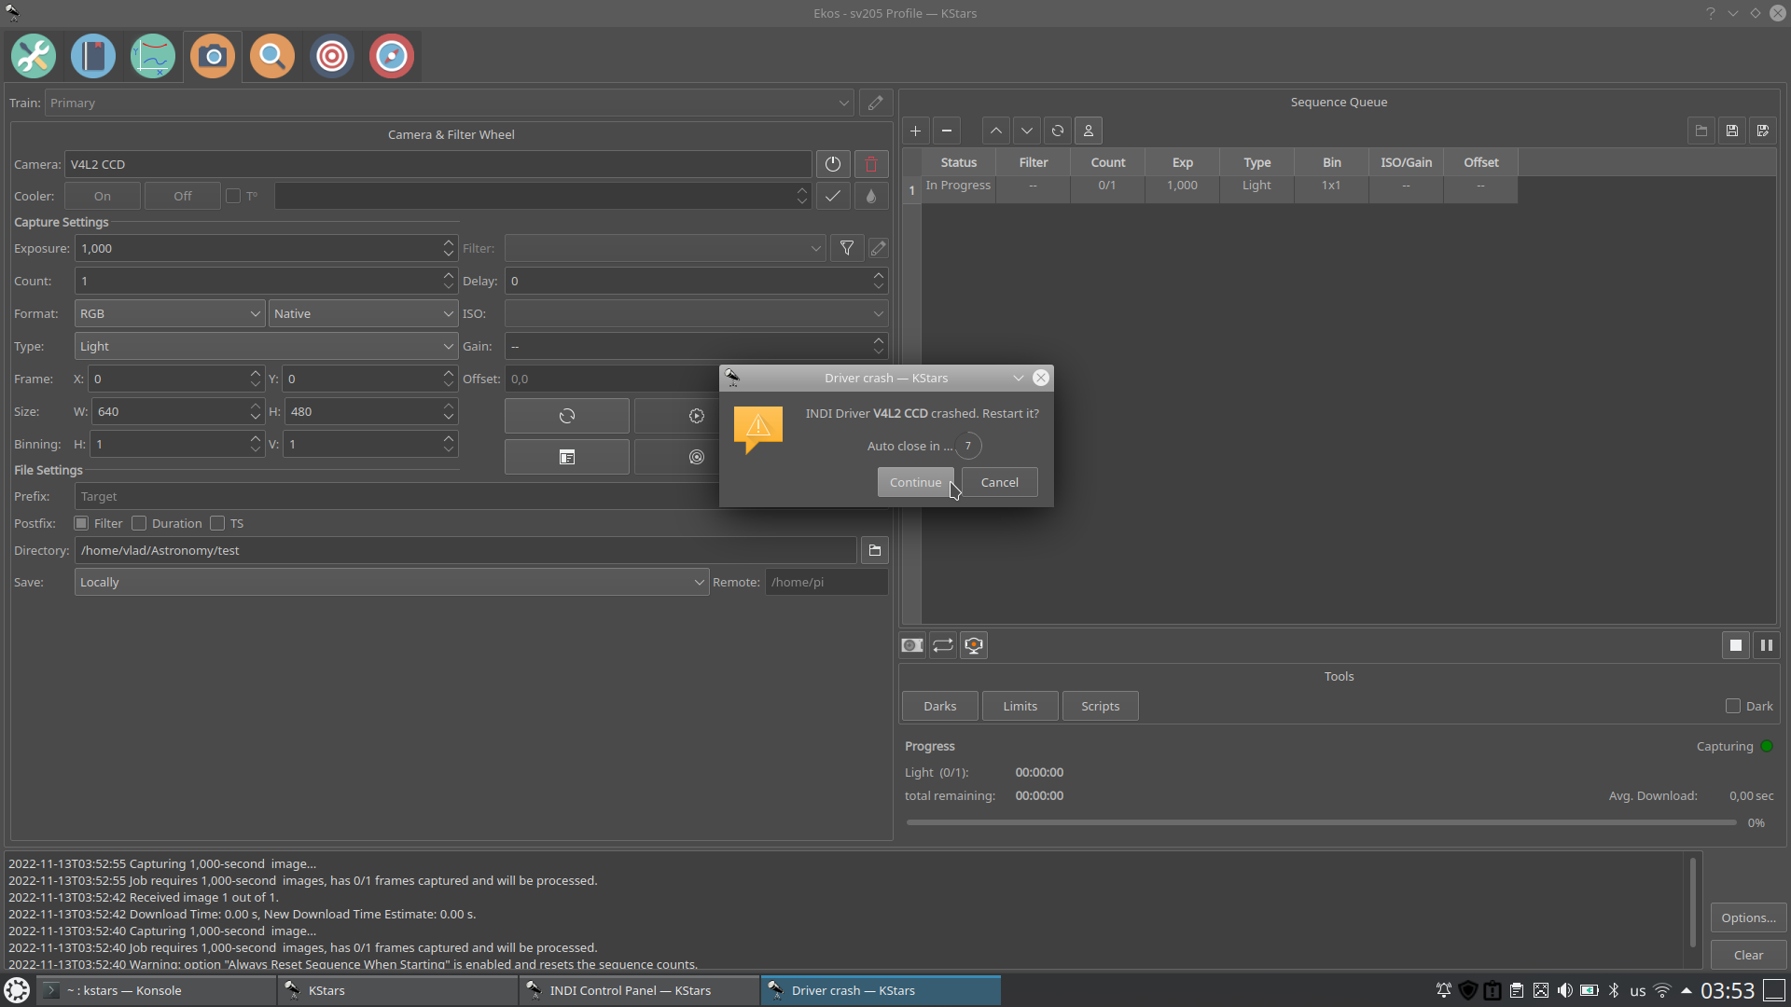Switch to INDI Control Panel taskbar window
1791x1007 pixels.
[x=630, y=991]
